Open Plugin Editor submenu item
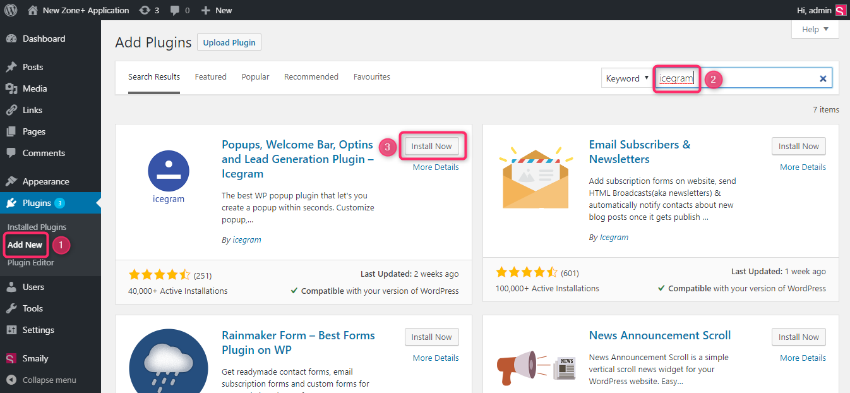Viewport: 850px width, 393px height. [x=31, y=262]
